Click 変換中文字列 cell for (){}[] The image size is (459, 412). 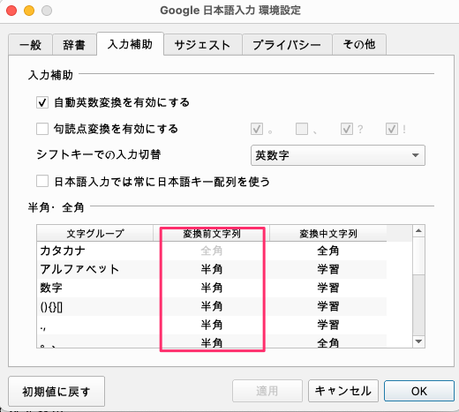pos(328,306)
